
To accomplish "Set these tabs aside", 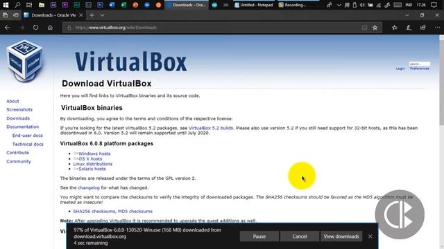I will 16,15.
